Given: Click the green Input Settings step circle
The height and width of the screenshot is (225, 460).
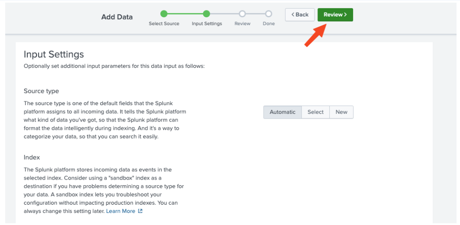Looking at the screenshot, I should click(x=207, y=14).
